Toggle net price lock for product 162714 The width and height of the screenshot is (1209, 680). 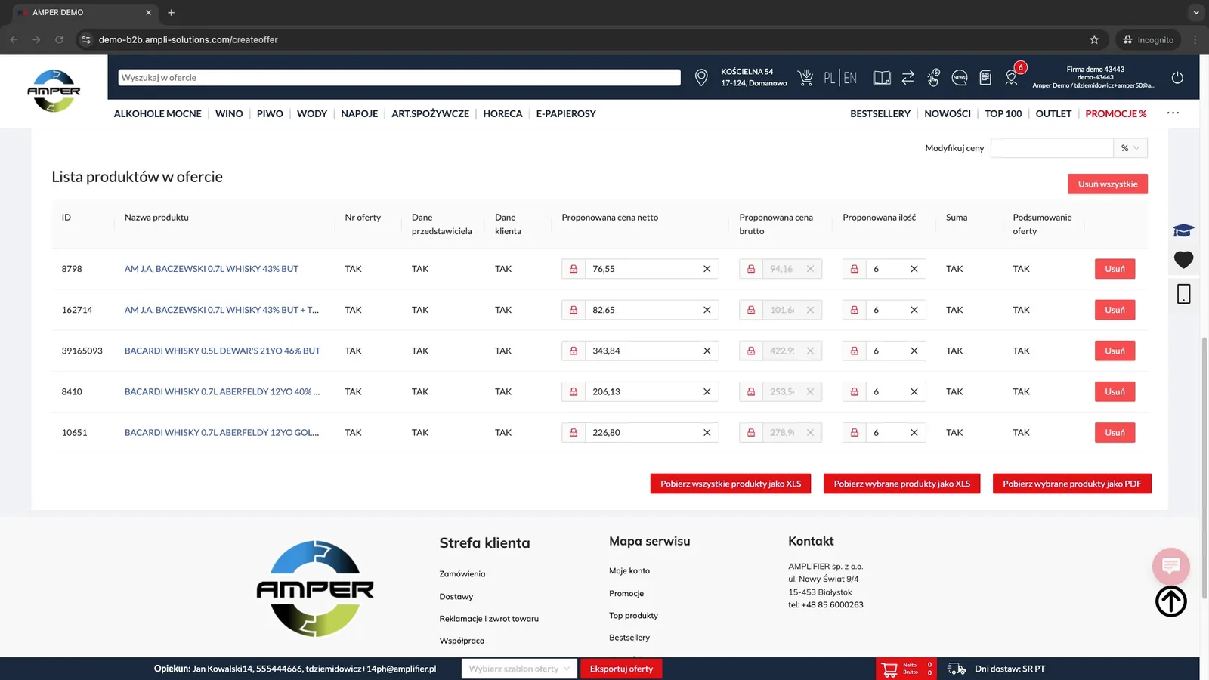574,310
